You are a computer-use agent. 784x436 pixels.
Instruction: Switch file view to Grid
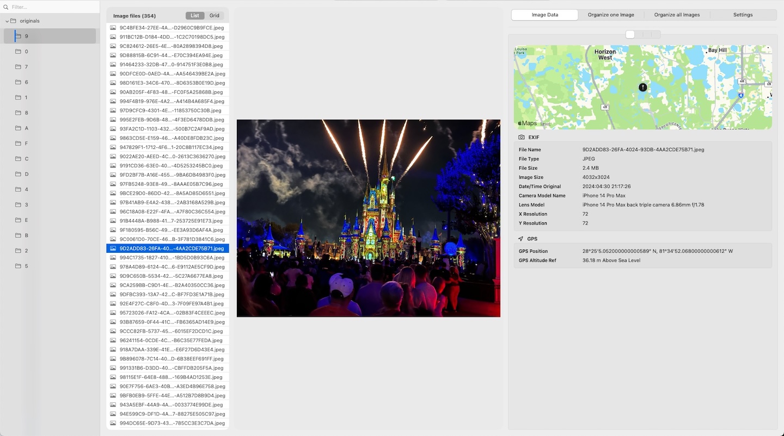tap(215, 16)
